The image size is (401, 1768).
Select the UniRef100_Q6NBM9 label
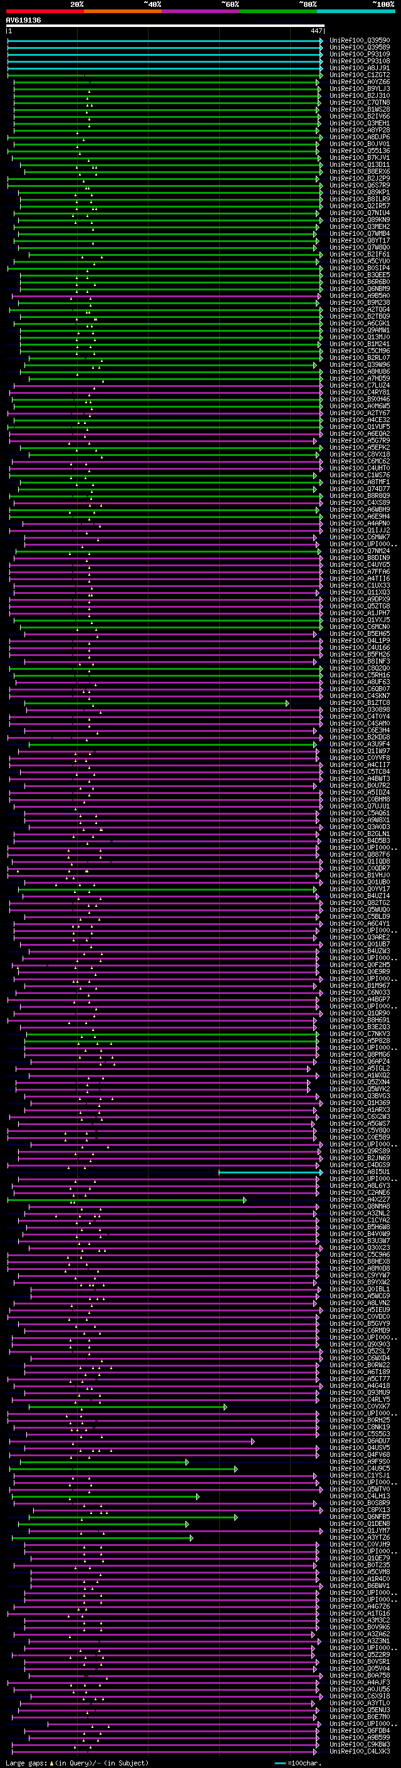360,289
